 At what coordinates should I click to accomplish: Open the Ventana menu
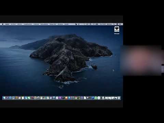60,24
